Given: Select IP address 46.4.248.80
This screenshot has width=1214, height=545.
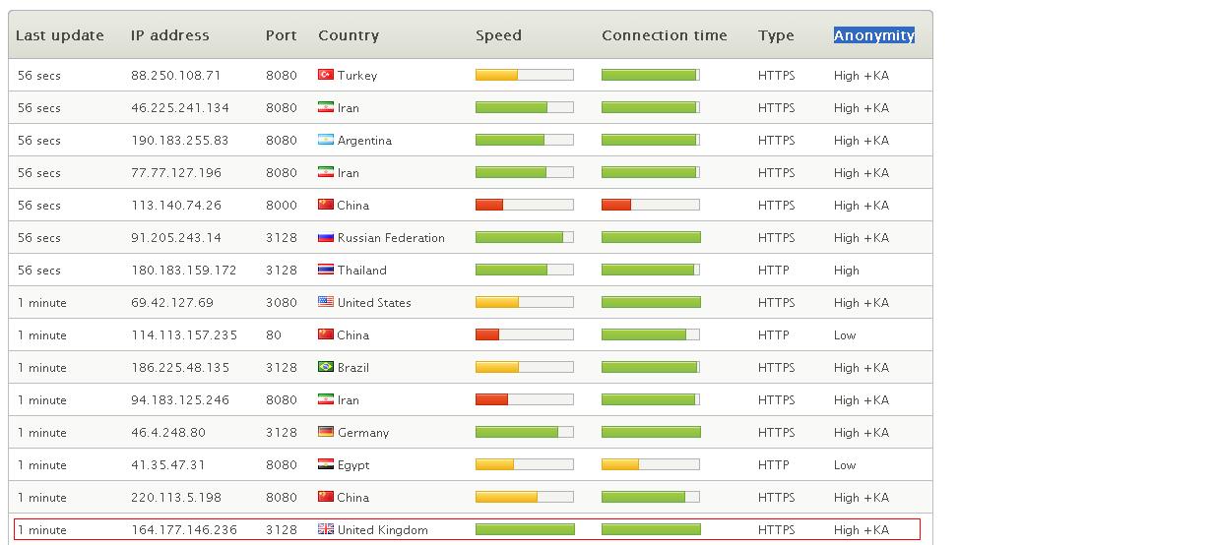Looking at the screenshot, I should [x=168, y=433].
